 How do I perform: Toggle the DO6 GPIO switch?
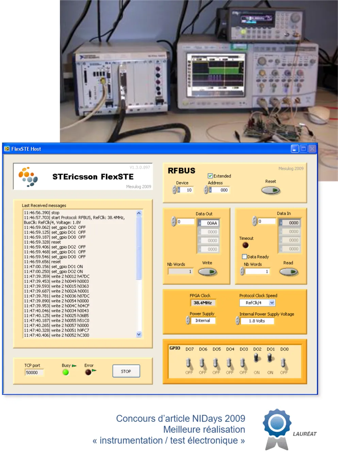click(203, 362)
